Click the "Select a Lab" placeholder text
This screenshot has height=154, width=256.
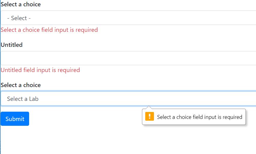click(23, 99)
